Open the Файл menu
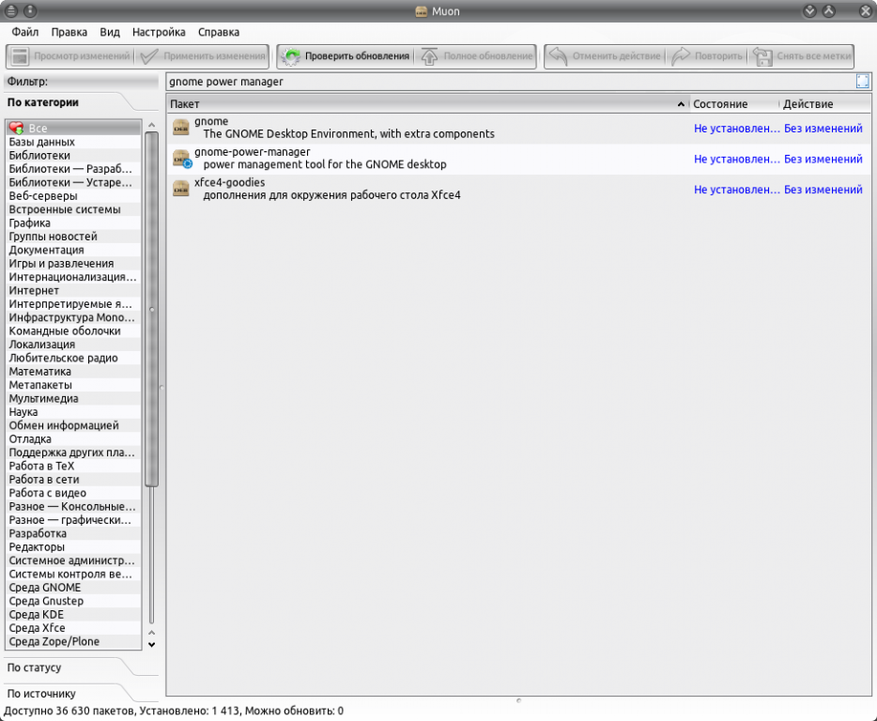 (25, 33)
